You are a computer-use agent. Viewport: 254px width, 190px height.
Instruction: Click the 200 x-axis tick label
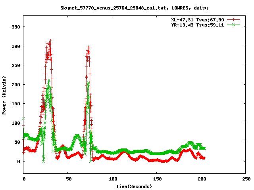(202, 179)
